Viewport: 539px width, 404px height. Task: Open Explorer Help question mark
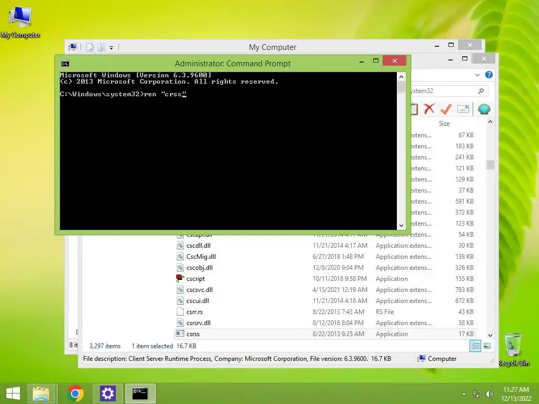489,75
